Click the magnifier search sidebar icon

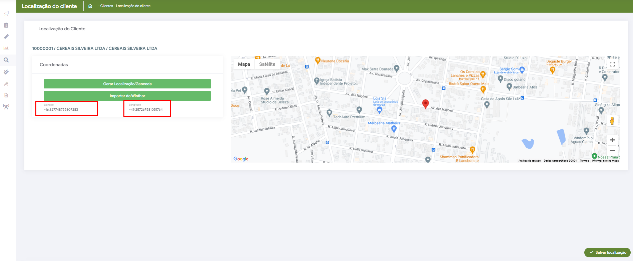(x=6, y=60)
